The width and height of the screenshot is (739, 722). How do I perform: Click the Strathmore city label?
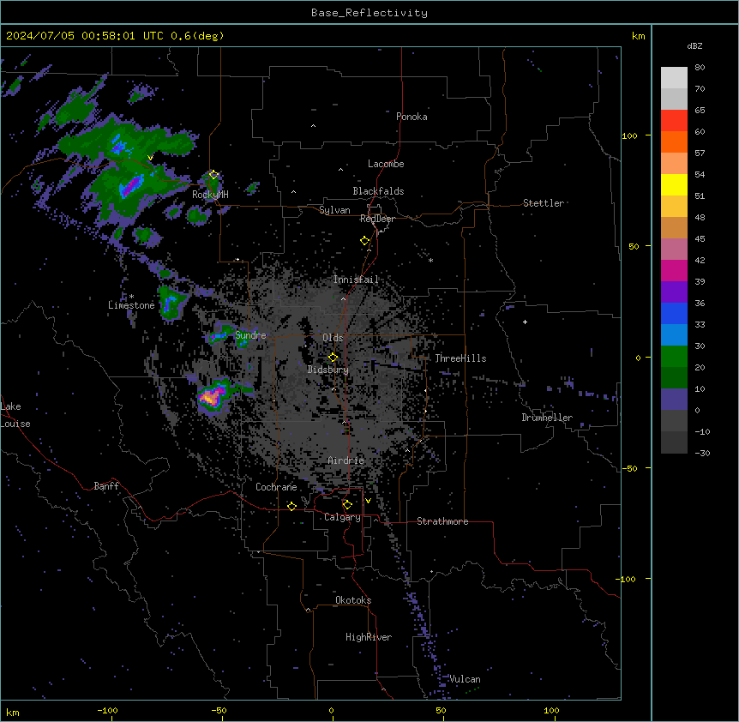coord(442,521)
